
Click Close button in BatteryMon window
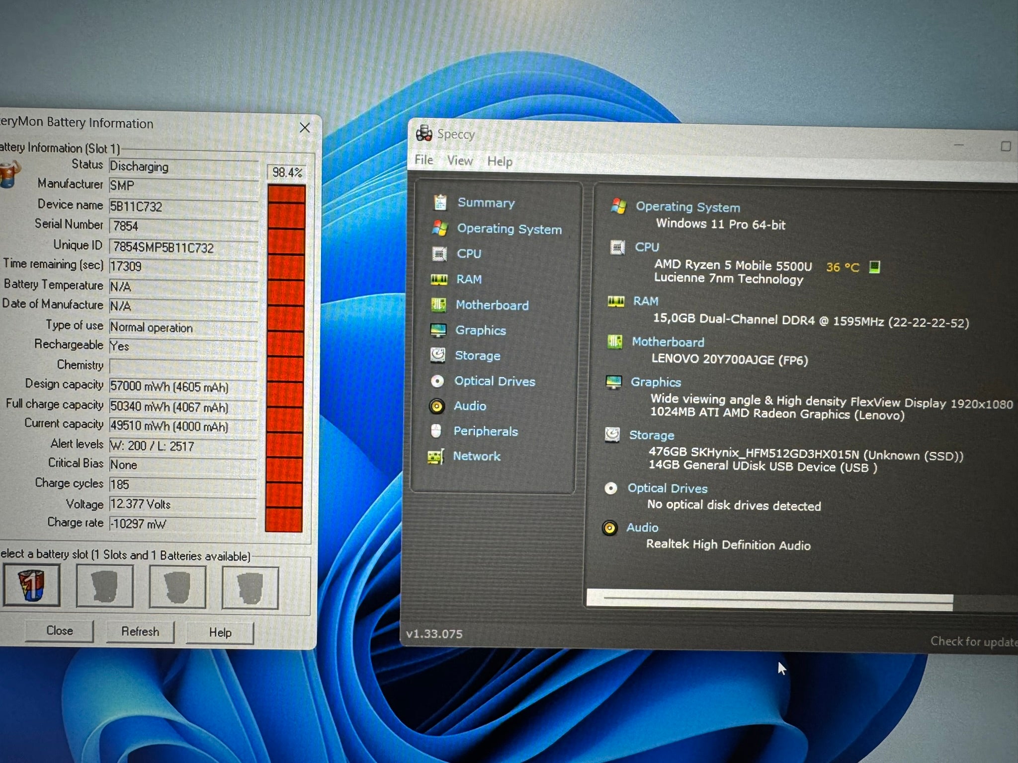(60, 631)
